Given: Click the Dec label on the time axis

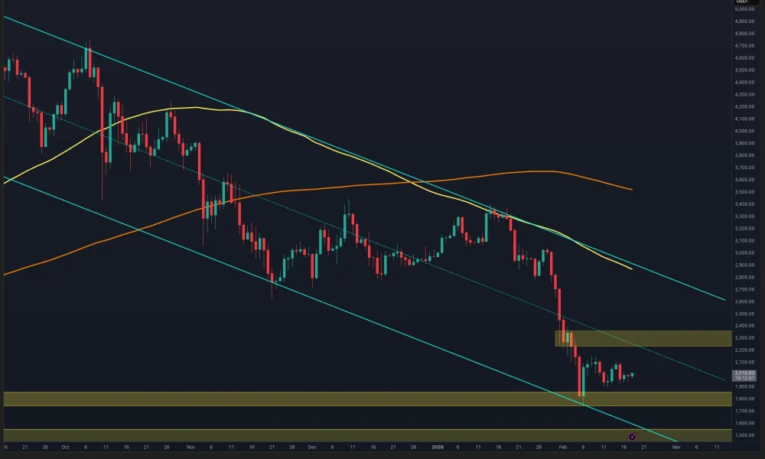Looking at the screenshot, I should point(312,447).
